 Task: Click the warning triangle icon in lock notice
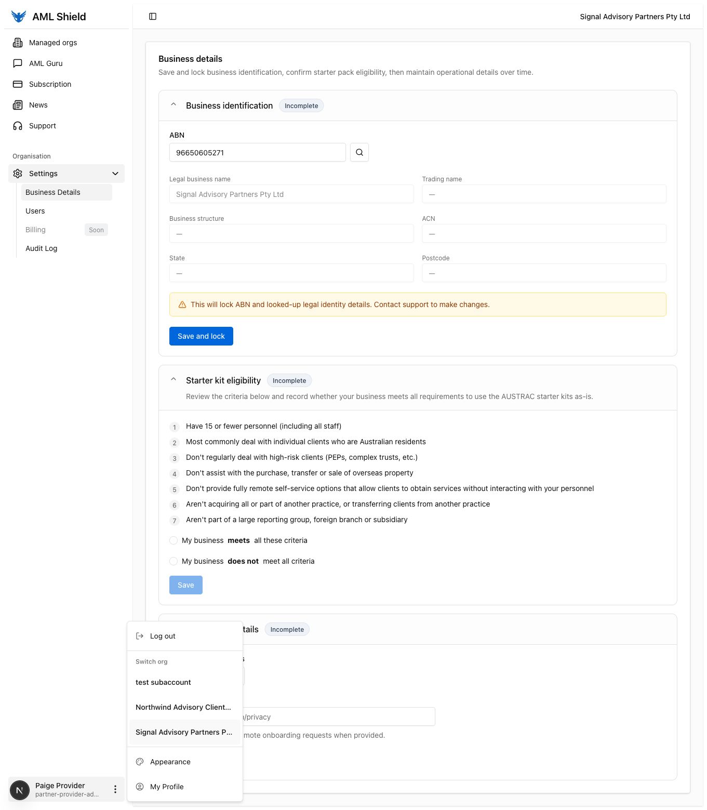coord(182,304)
